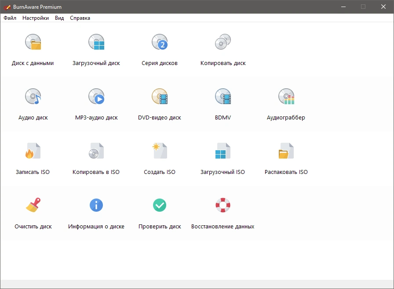Screen dimensions: 394x289
Task: Open the Восстановление данных lifebuoy icon
Action: point(223,205)
